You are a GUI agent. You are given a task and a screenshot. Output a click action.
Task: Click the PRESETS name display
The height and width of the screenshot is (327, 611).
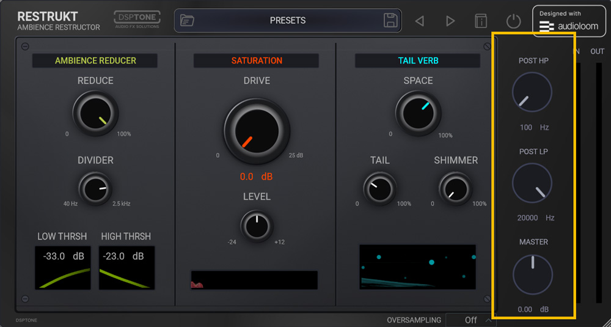(x=288, y=20)
